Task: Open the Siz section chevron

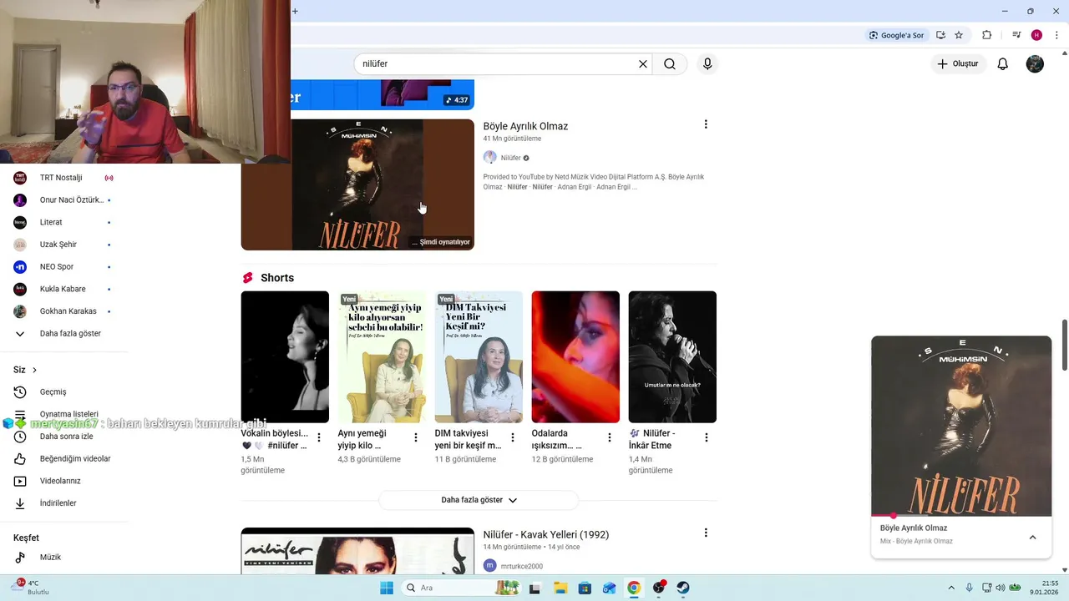Action: pos(34,370)
